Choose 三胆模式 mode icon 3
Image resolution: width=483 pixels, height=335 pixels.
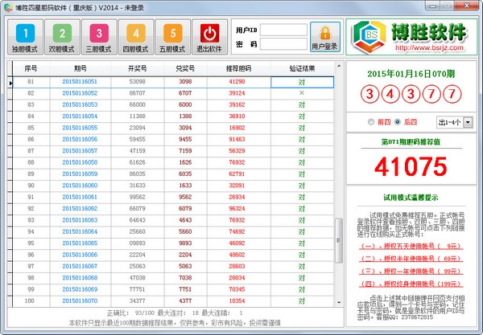tap(99, 37)
